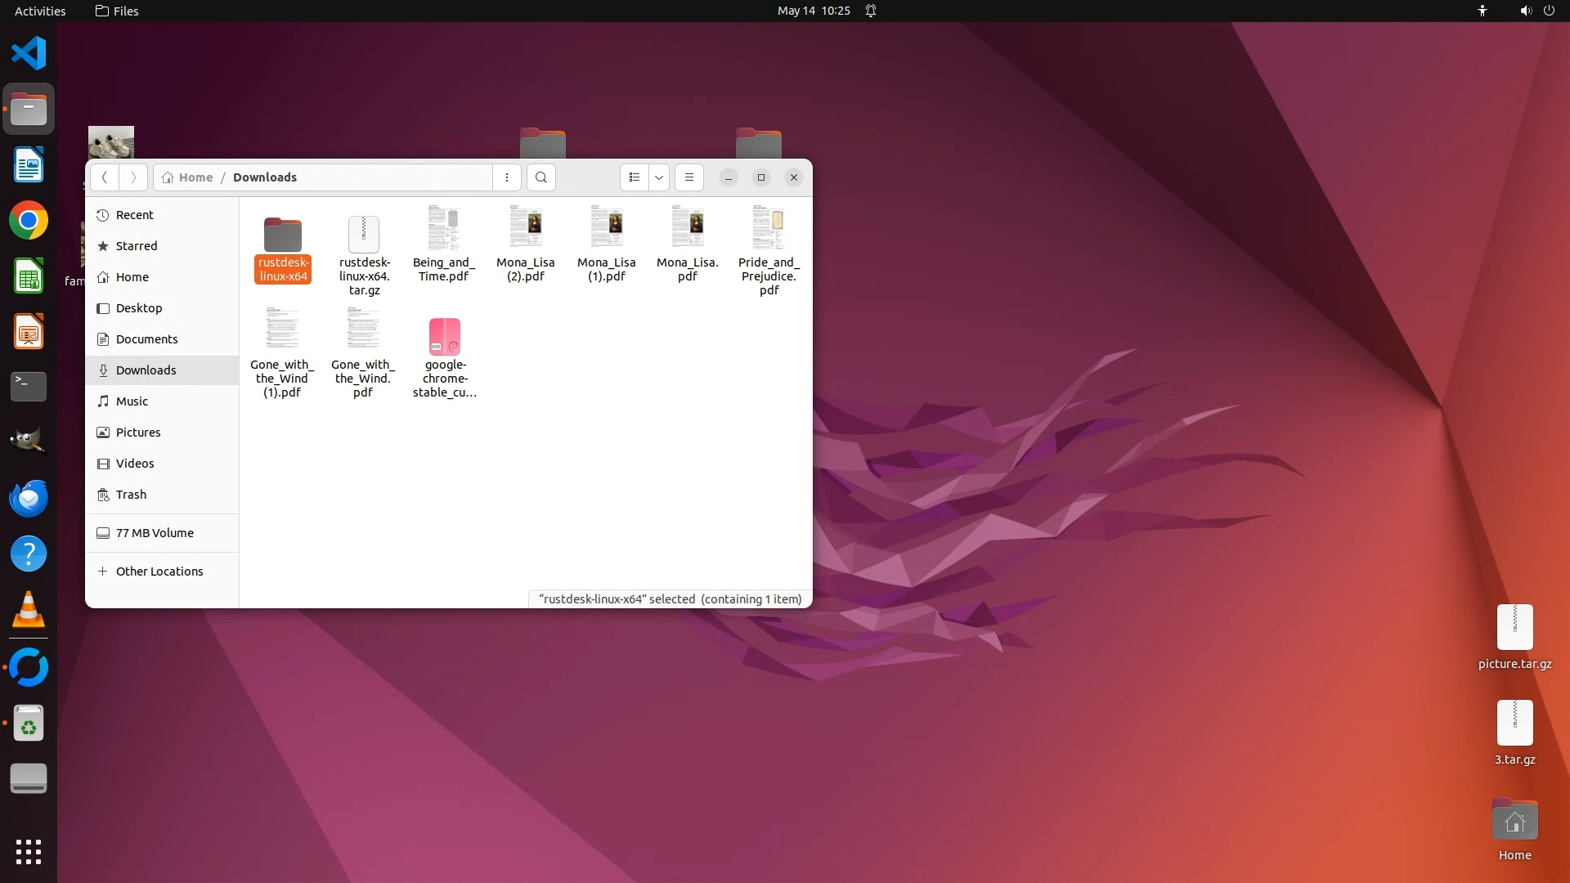1570x883 pixels.
Task: Select Starred in the sidebar
Action: (136, 246)
